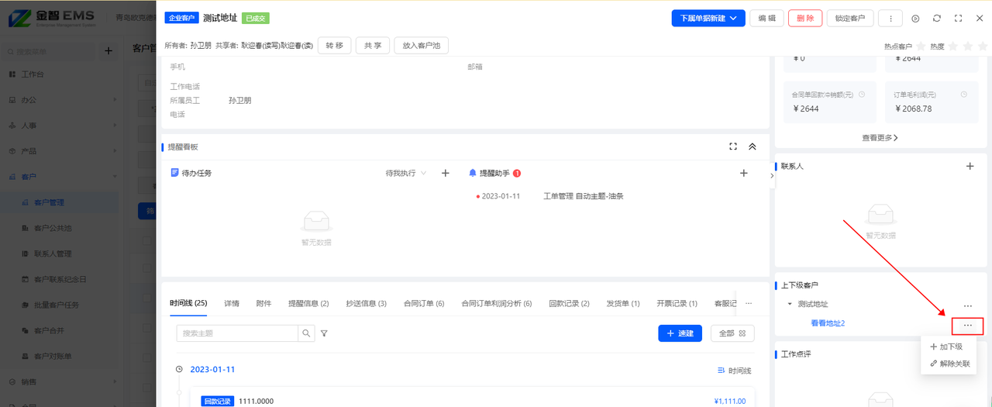
Task: Open 客户对账单 in the sidebar
Action: pyautogui.click(x=53, y=356)
